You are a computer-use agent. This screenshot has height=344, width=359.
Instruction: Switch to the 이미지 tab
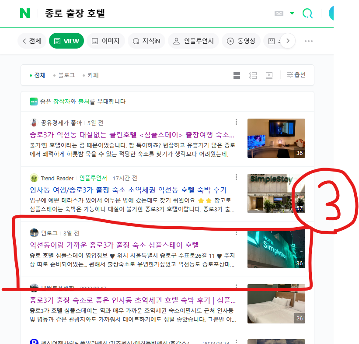click(105, 41)
